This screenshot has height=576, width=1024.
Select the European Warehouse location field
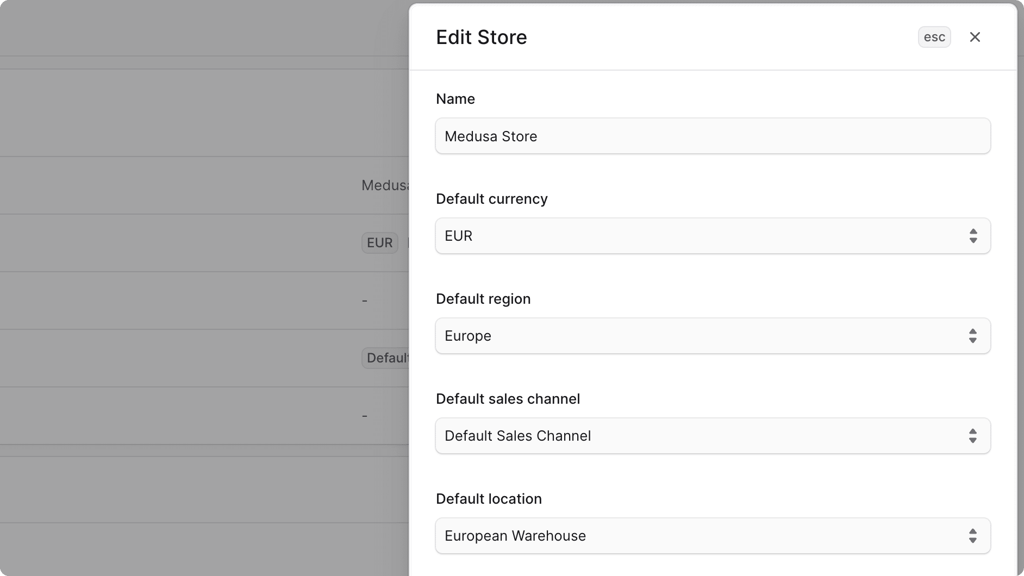(x=712, y=536)
